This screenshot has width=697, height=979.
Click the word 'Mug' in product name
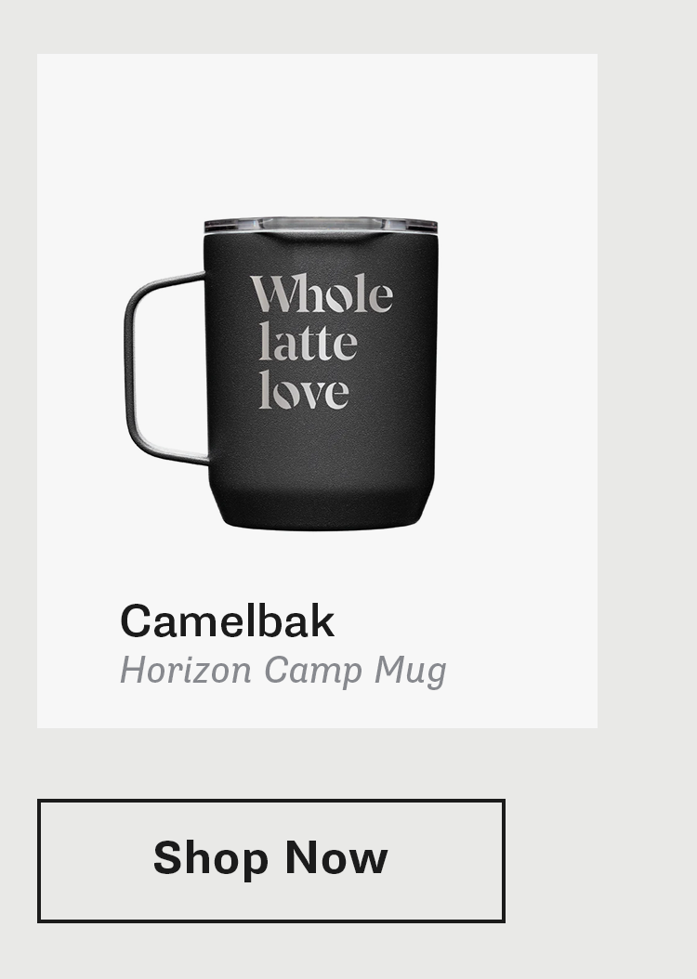(x=411, y=672)
